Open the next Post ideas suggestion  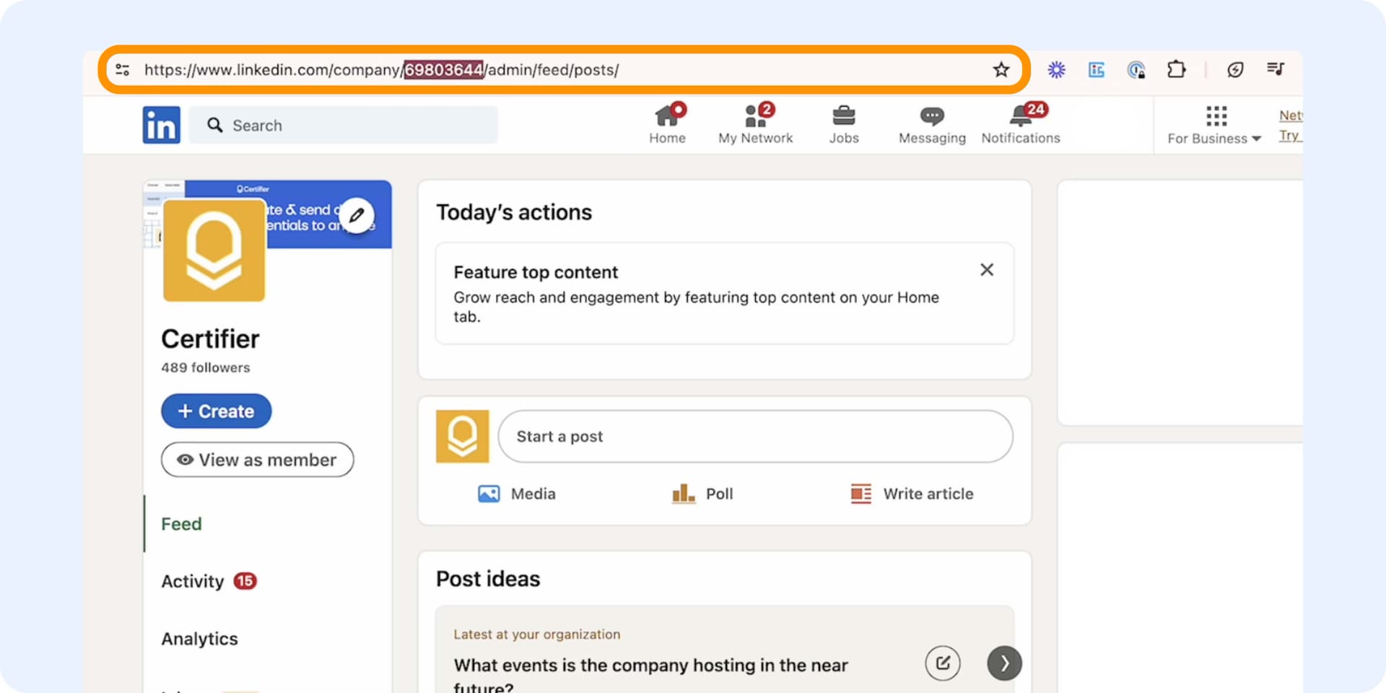click(1003, 663)
